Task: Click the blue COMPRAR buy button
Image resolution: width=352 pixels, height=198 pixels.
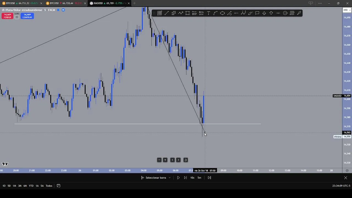Action: (27, 16)
